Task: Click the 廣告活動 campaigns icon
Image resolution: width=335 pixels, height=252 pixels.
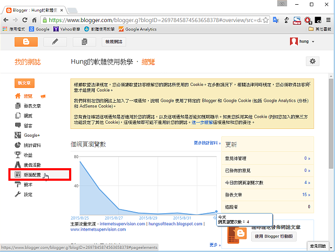Action: coord(18,165)
